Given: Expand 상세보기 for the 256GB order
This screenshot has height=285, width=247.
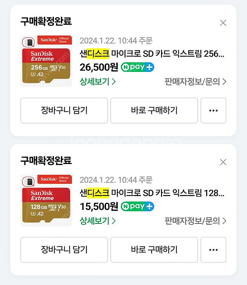Looking at the screenshot, I should point(98,82).
